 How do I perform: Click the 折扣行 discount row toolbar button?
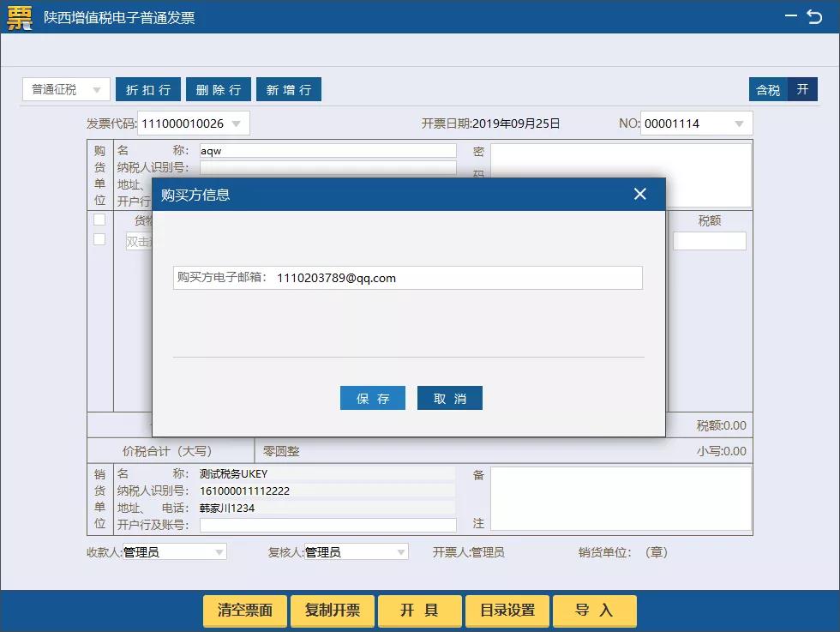pos(147,88)
